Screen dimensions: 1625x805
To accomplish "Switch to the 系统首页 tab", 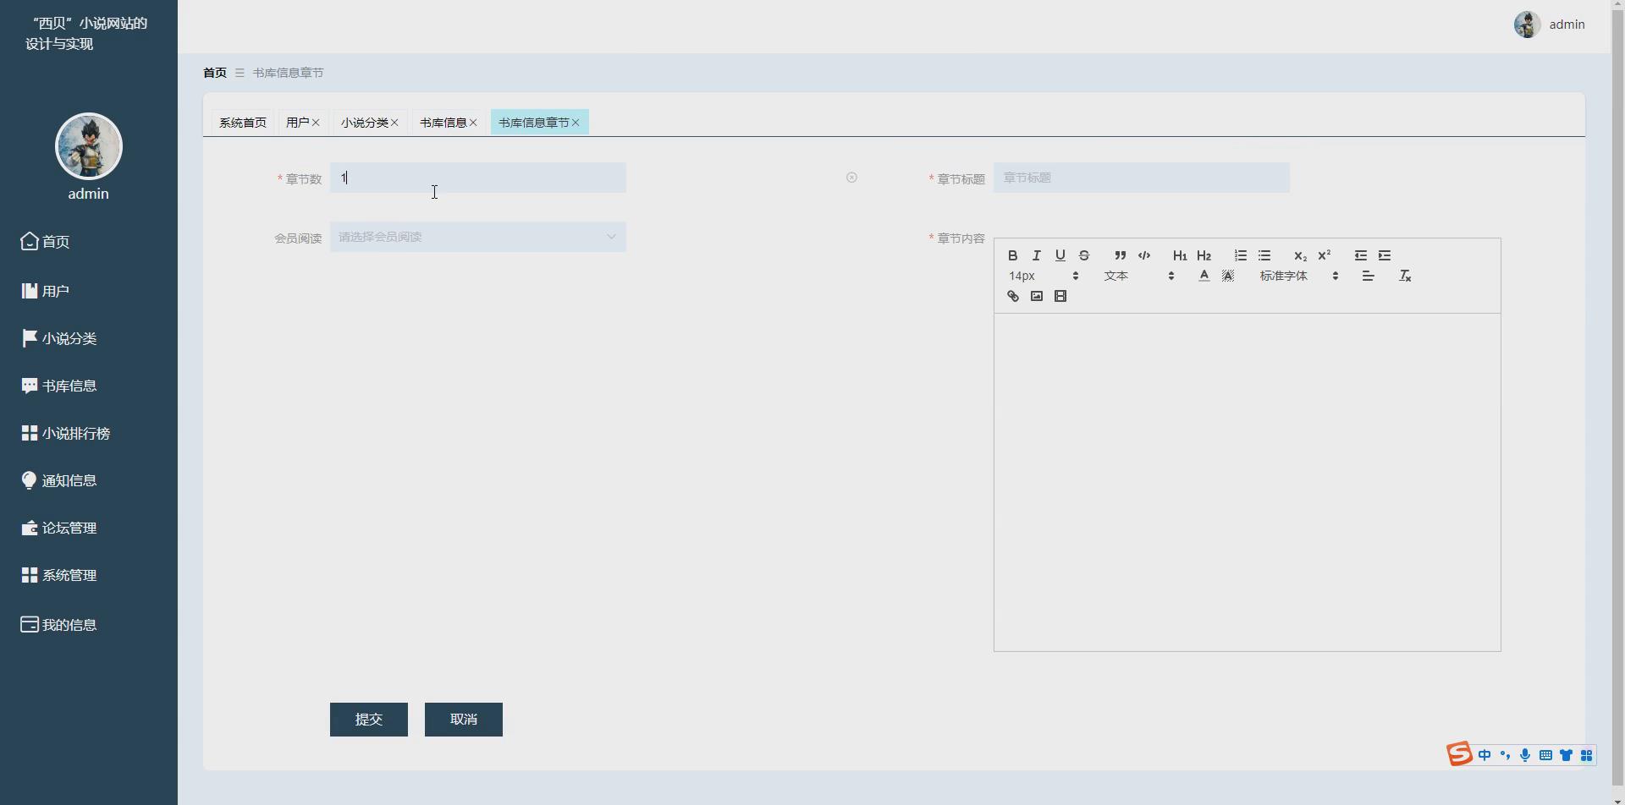I will [x=243, y=123].
